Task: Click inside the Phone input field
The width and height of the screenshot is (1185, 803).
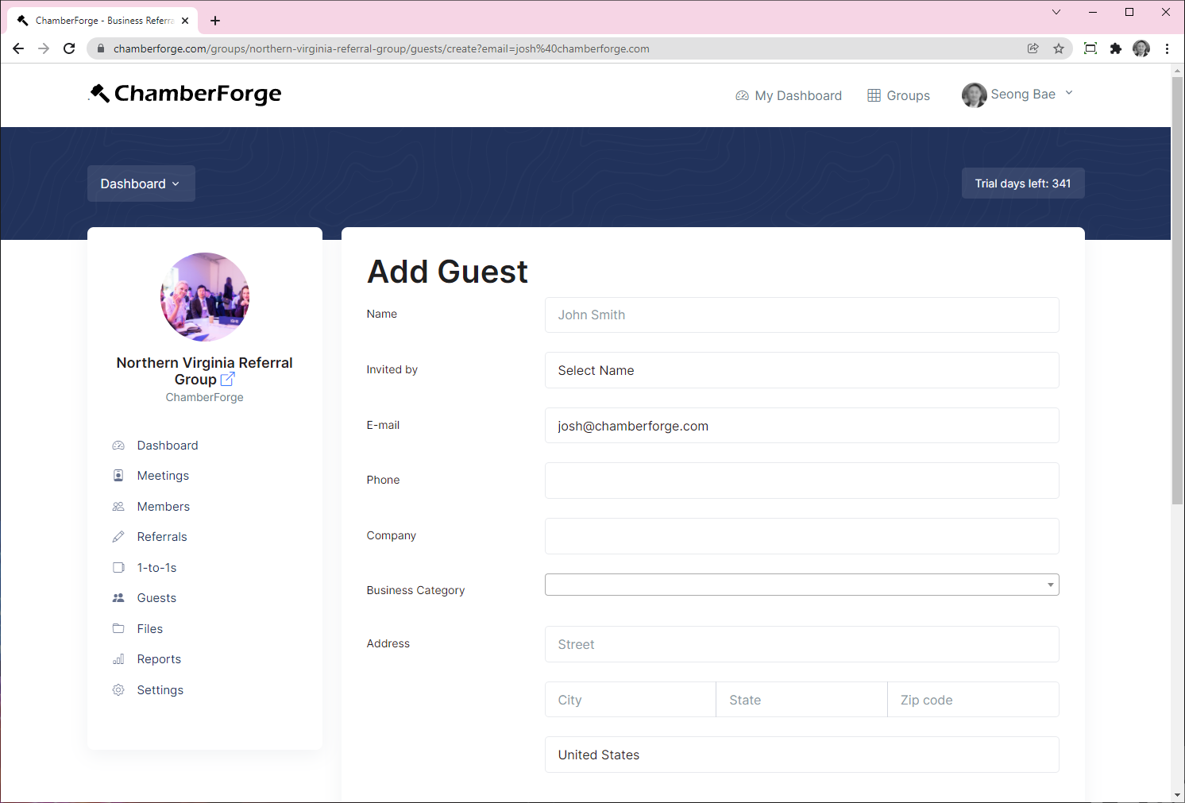Action: click(801, 481)
